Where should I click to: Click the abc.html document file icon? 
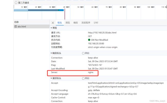pyautogui.click(x=16, y=26)
